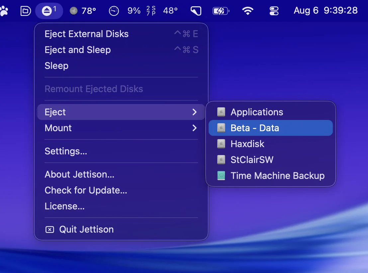Click the Applications disk icon
The image size is (368, 273).
pos(221,112)
